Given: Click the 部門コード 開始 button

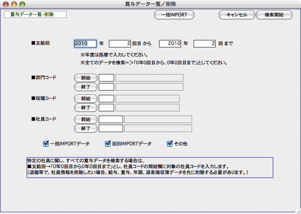Looking at the screenshot, I should (x=85, y=78).
